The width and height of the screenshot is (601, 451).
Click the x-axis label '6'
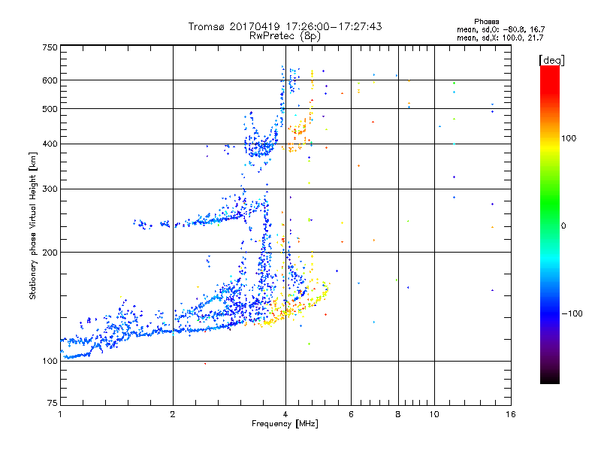(351, 414)
